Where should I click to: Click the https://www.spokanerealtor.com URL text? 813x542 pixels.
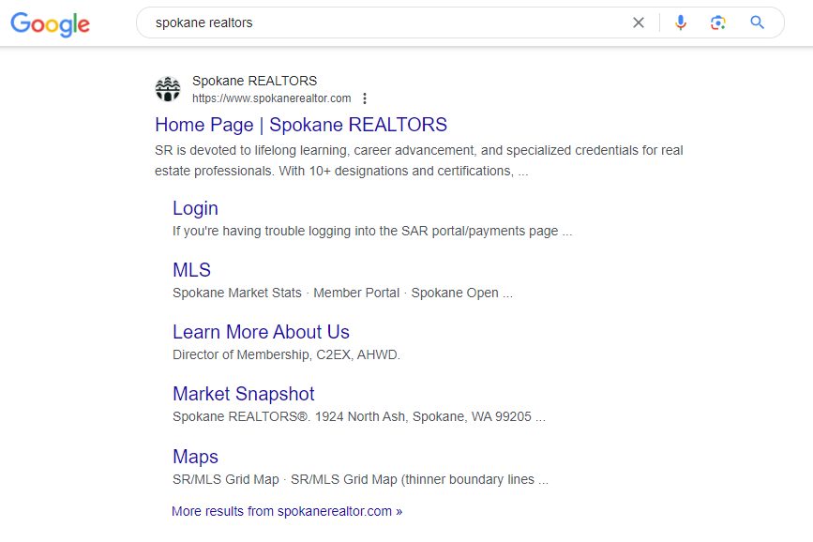coord(272,98)
